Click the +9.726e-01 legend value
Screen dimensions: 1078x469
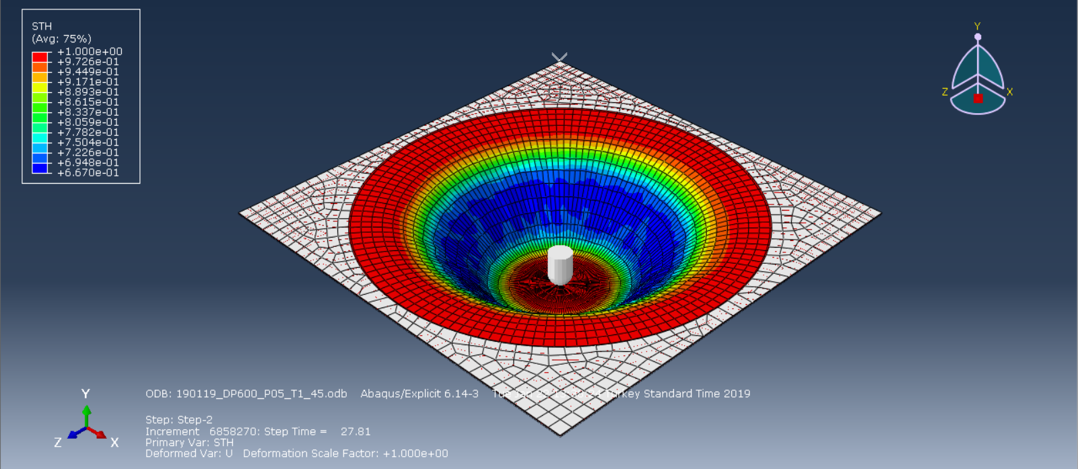pyautogui.click(x=88, y=62)
